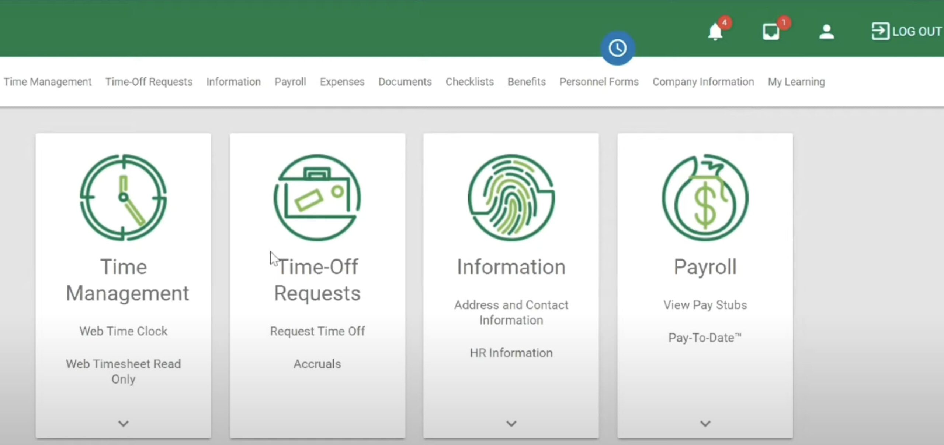This screenshot has height=445, width=944.
Task: Open the user profile icon
Action: [x=826, y=32]
